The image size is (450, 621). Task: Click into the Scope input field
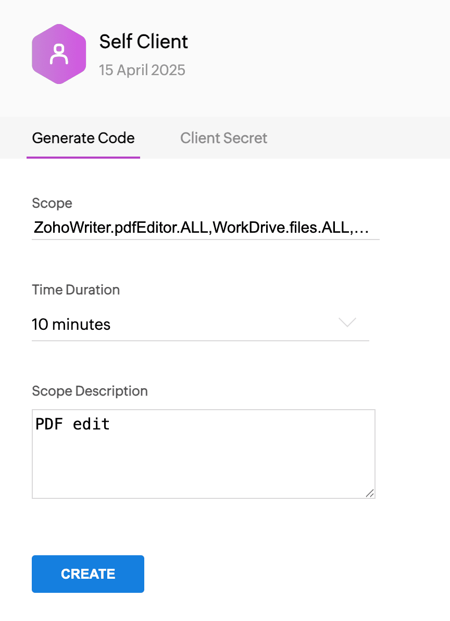point(205,228)
